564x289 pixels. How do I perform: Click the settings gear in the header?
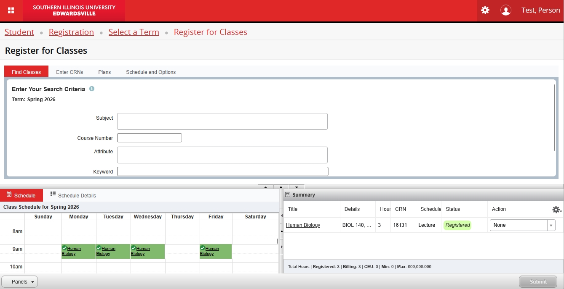[x=485, y=11]
